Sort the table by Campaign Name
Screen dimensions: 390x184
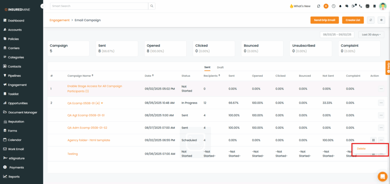click(x=93, y=76)
